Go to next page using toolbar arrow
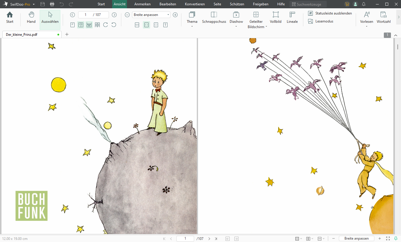Screen dimensions: 401x242 pyautogui.click(x=114, y=15)
